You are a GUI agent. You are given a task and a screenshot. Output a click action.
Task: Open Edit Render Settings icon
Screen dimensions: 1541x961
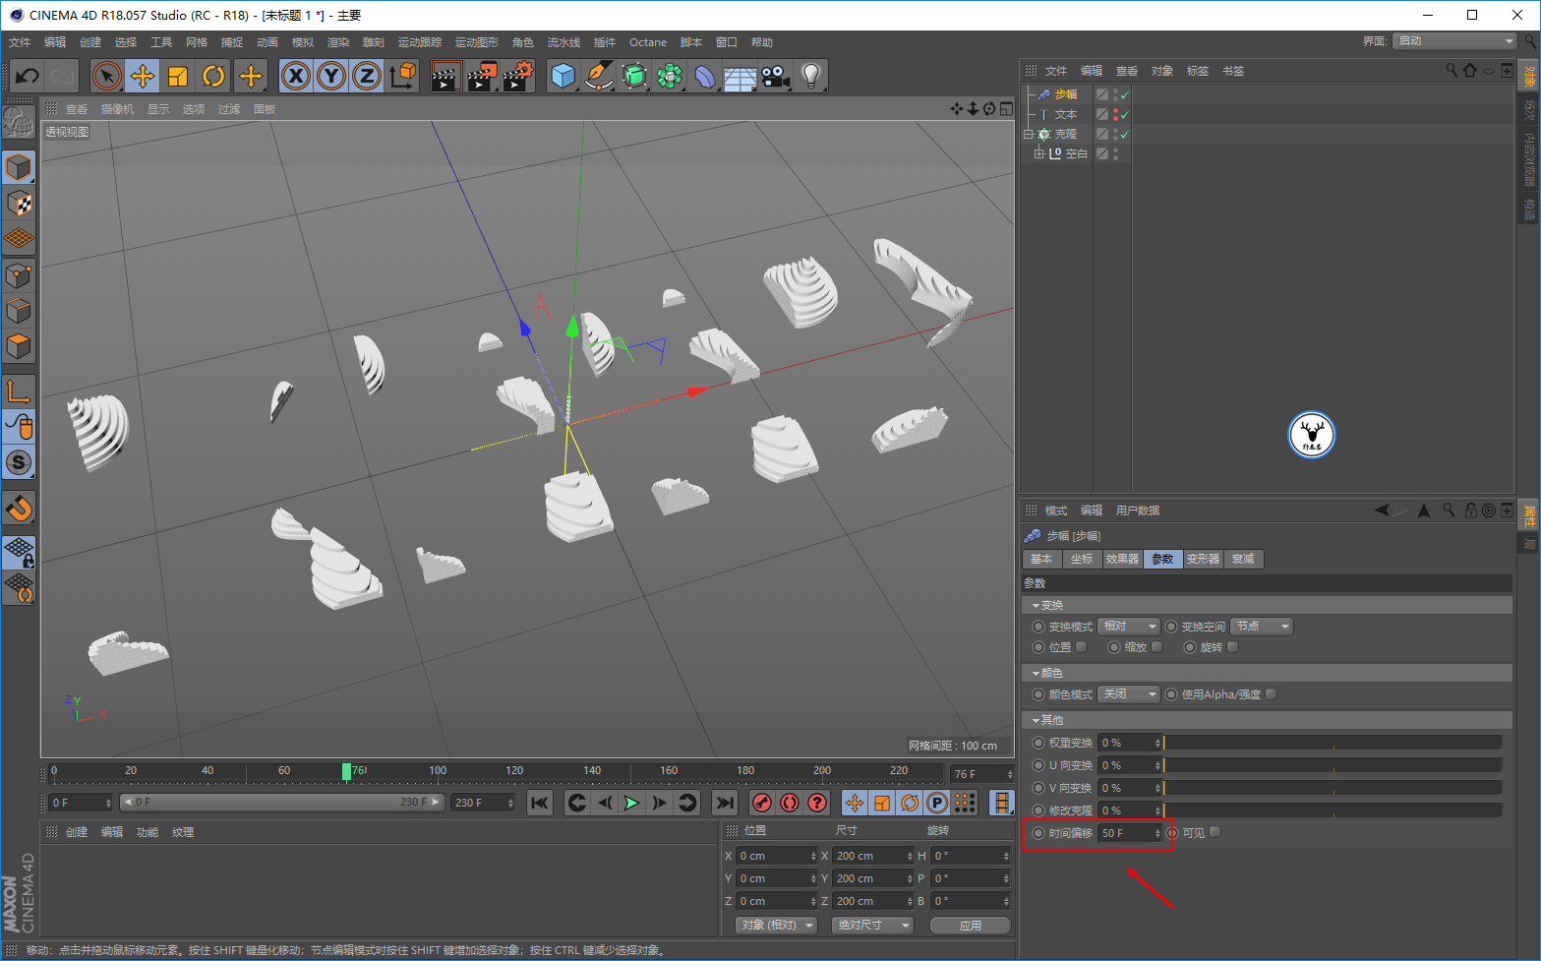coord(517,76)
